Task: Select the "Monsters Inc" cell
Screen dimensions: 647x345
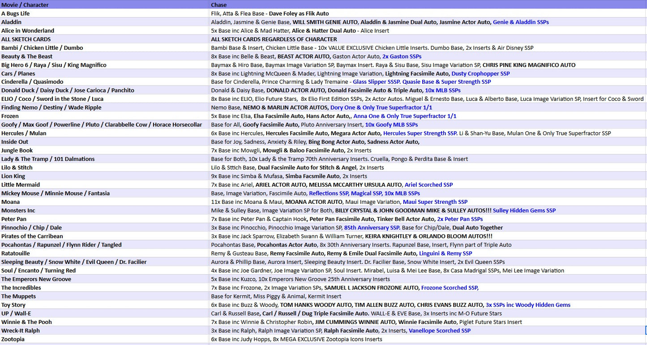Action: coord(18,211)
